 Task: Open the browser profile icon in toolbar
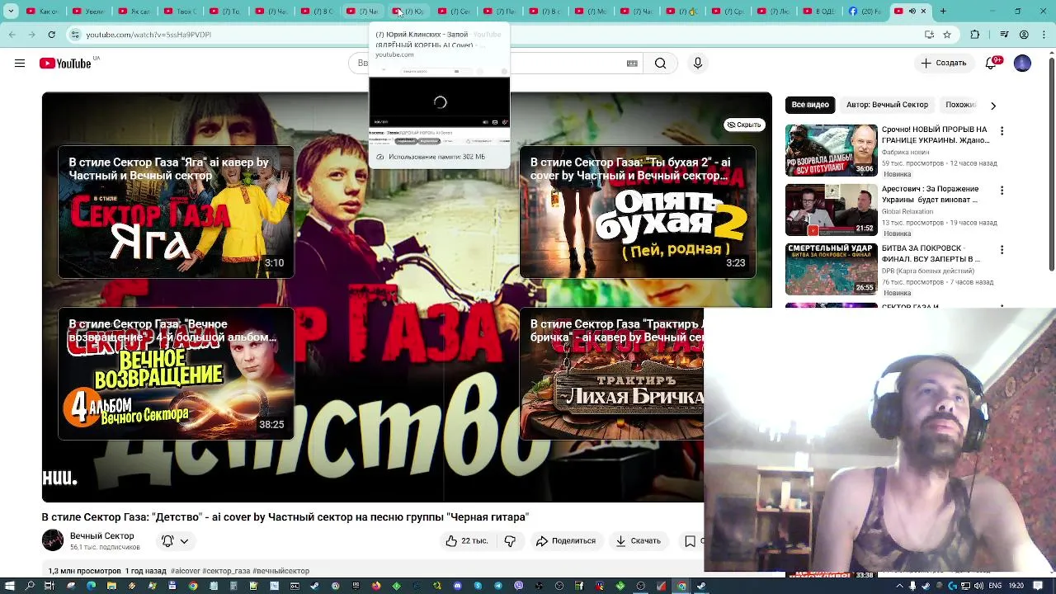(1024, 35)
